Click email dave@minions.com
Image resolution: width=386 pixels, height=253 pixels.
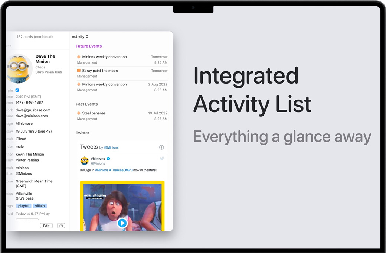click(x=32, y=116)
